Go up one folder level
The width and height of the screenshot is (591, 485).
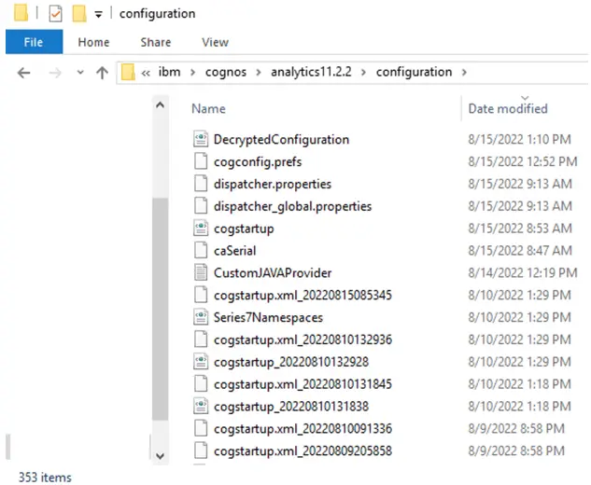click(102, 73)
